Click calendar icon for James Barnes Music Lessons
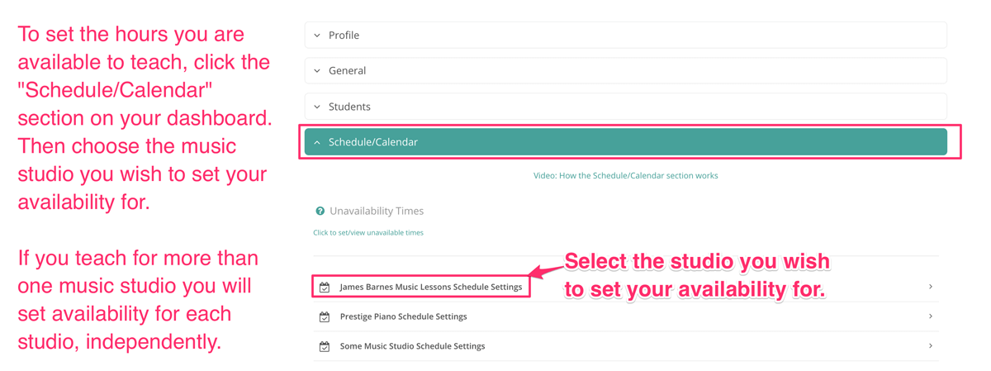991x371 pixels. click(x=325, y=288)
